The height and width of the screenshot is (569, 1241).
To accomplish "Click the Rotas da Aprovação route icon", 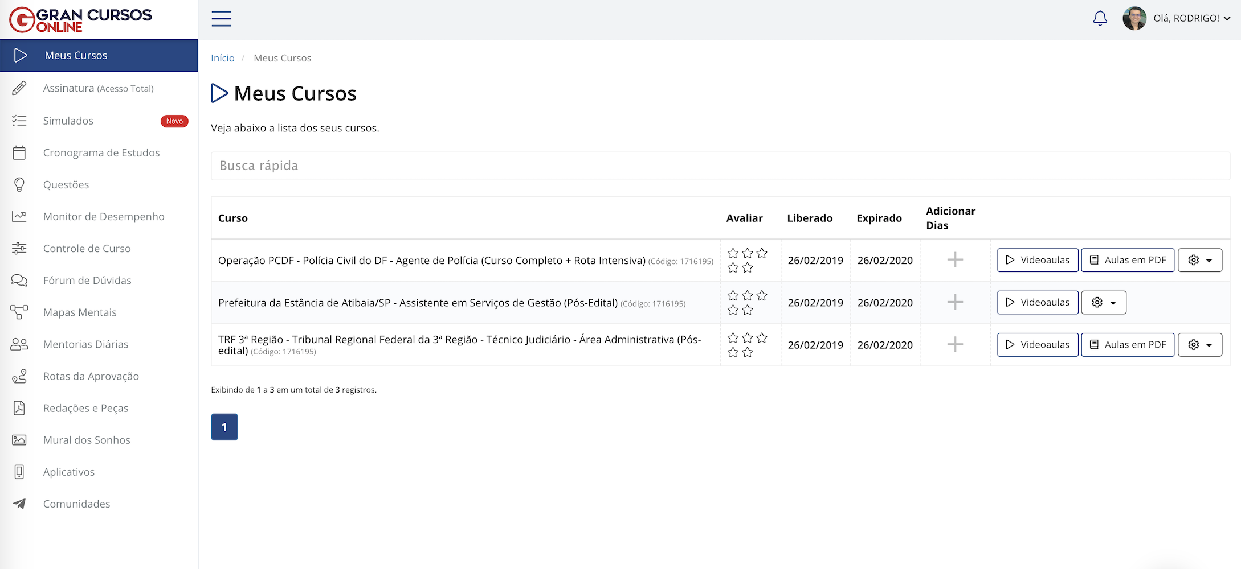I will (19, 376).
